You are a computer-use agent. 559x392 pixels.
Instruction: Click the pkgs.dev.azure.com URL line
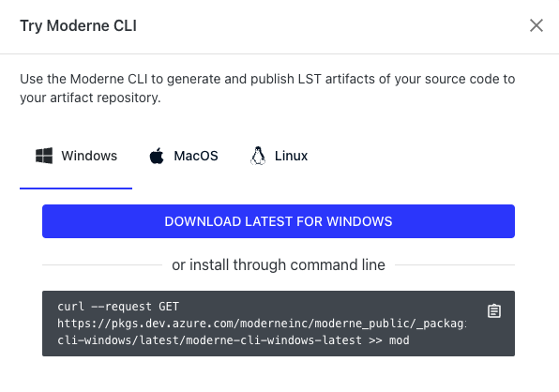pos(262,324)
